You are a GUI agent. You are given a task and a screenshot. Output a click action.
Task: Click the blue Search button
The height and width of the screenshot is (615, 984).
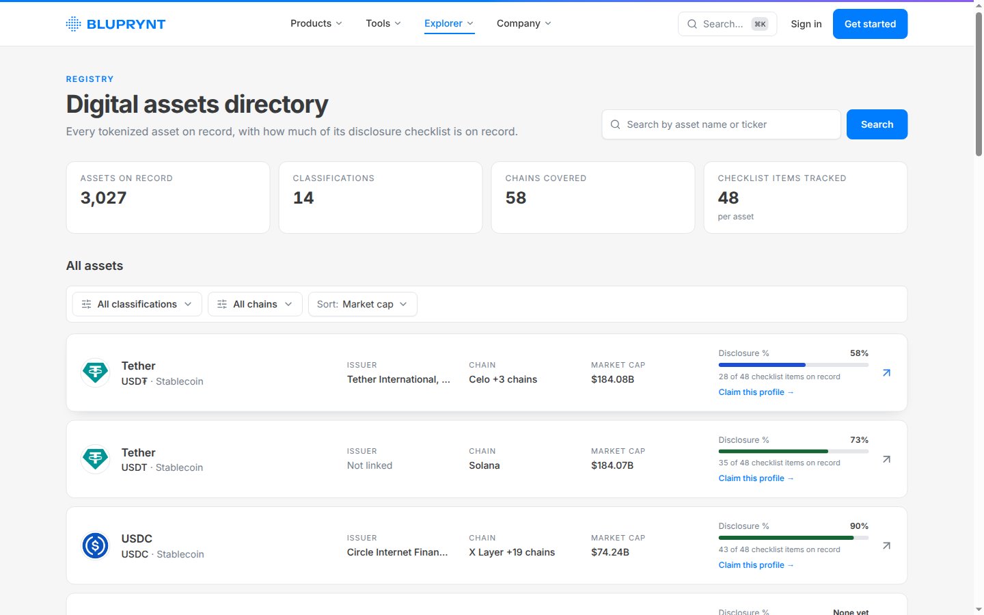tap(877, 124)
